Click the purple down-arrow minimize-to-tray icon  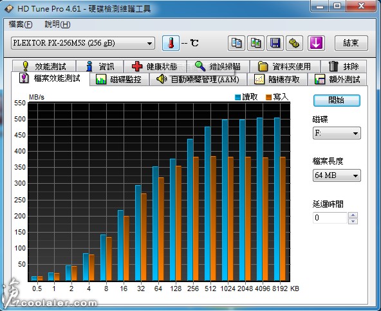[316, 43]
